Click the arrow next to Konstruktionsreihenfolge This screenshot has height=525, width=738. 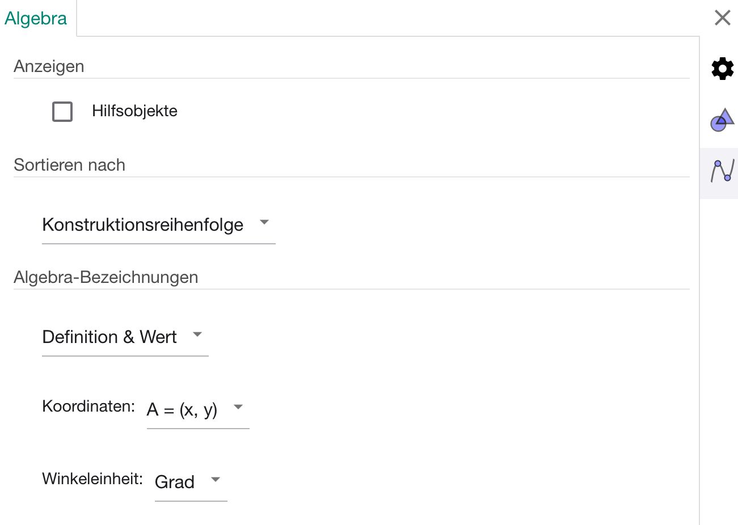click(264, 222)
